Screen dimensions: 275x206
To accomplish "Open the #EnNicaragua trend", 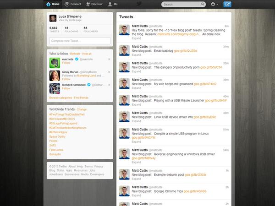I will (58, 132).
